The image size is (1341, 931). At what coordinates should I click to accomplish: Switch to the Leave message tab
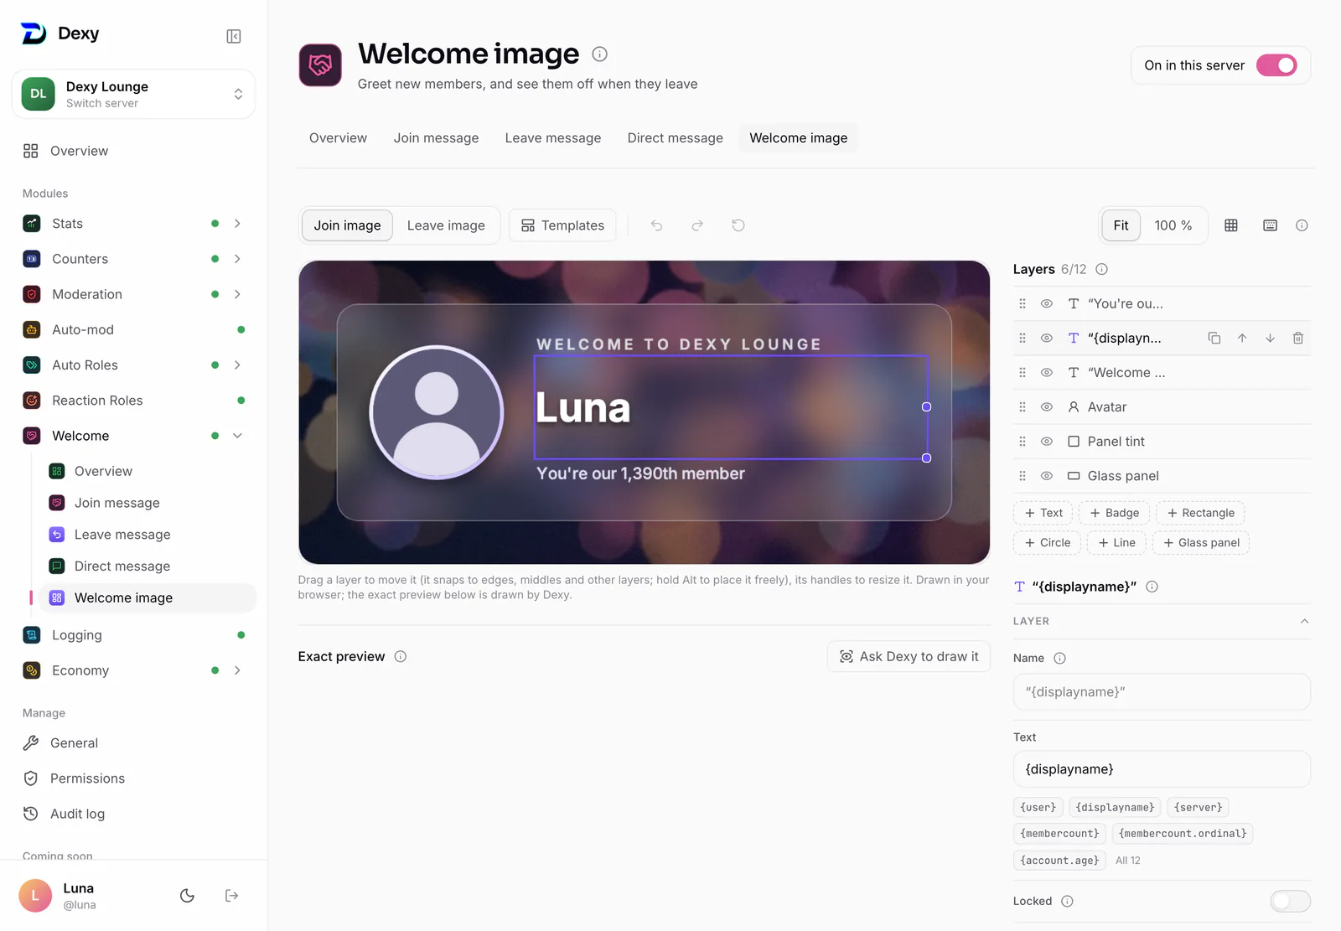[x=553, y=138]
